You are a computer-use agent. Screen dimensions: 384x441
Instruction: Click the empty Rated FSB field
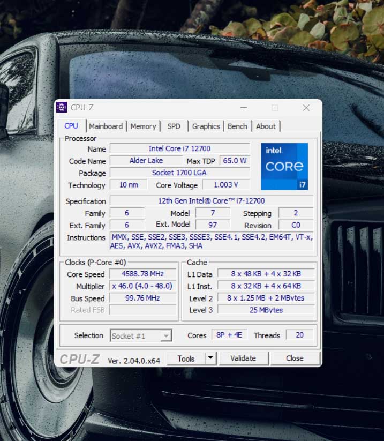click(142, 310)
